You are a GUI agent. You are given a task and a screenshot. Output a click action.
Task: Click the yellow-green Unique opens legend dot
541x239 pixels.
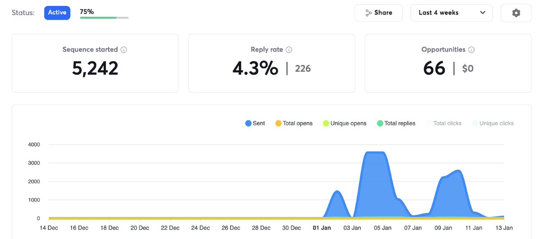click(326, 123)
